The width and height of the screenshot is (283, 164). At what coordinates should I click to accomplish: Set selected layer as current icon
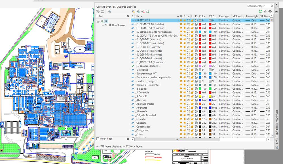click(x=148, y=11)
